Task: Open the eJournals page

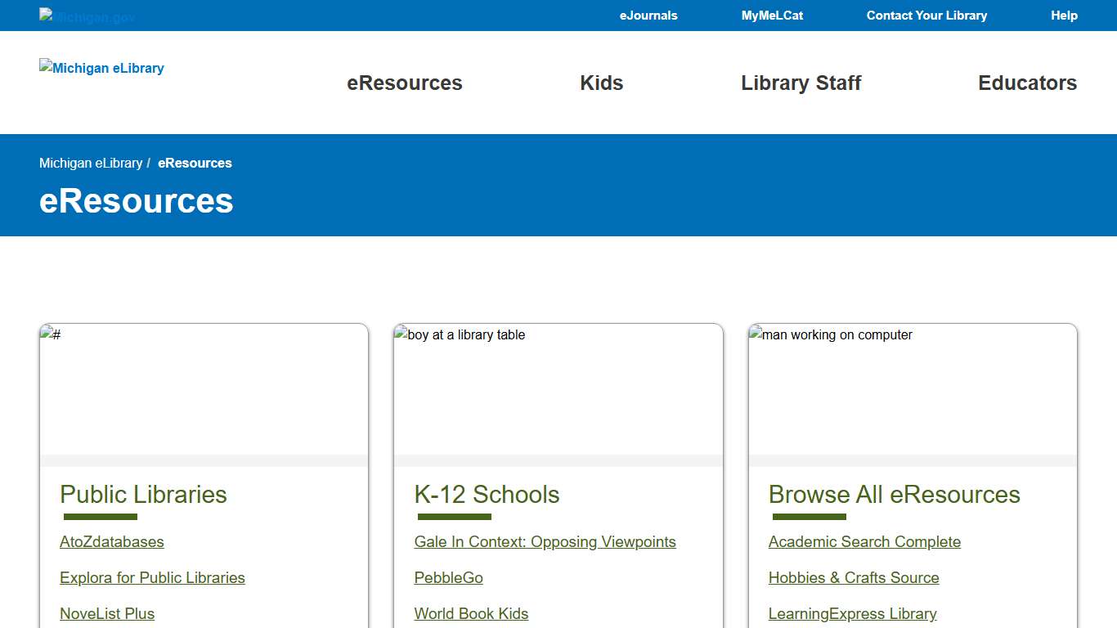Action: tap(648, 16)
